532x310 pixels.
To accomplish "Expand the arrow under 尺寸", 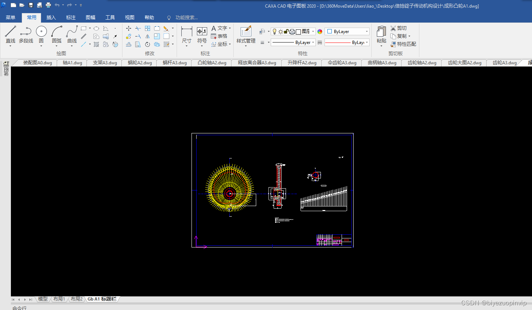I will pos(186,46).
